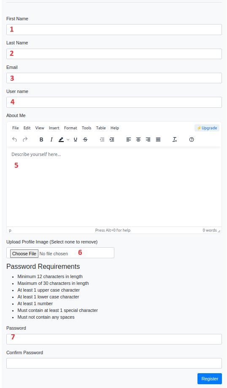
Task: Click the Register button
Action: [x=210, y=379]
